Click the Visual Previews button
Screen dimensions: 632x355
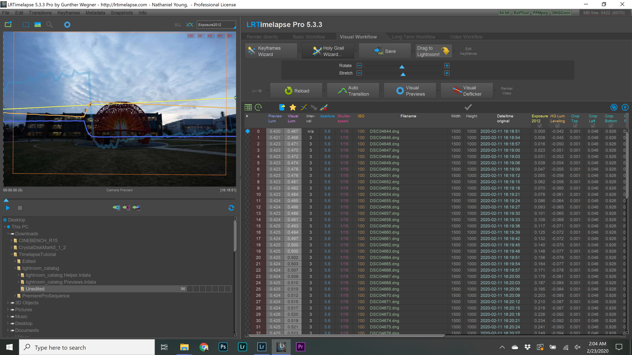pyautogui.click(x=410, y=91)
